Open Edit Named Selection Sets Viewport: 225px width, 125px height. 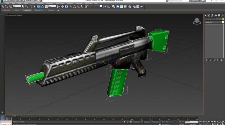coord(86,7)
